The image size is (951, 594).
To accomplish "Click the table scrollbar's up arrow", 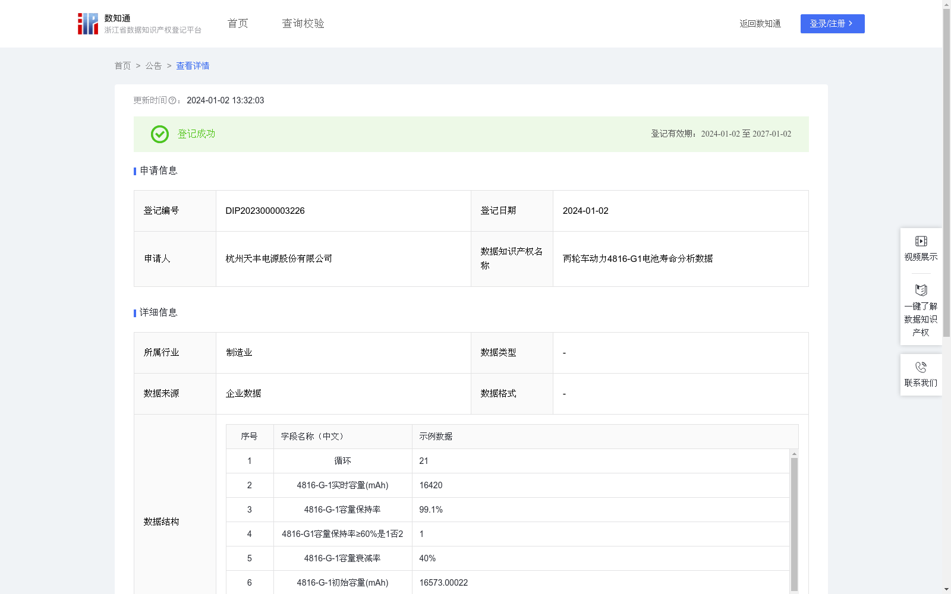I will click(794, 454).
